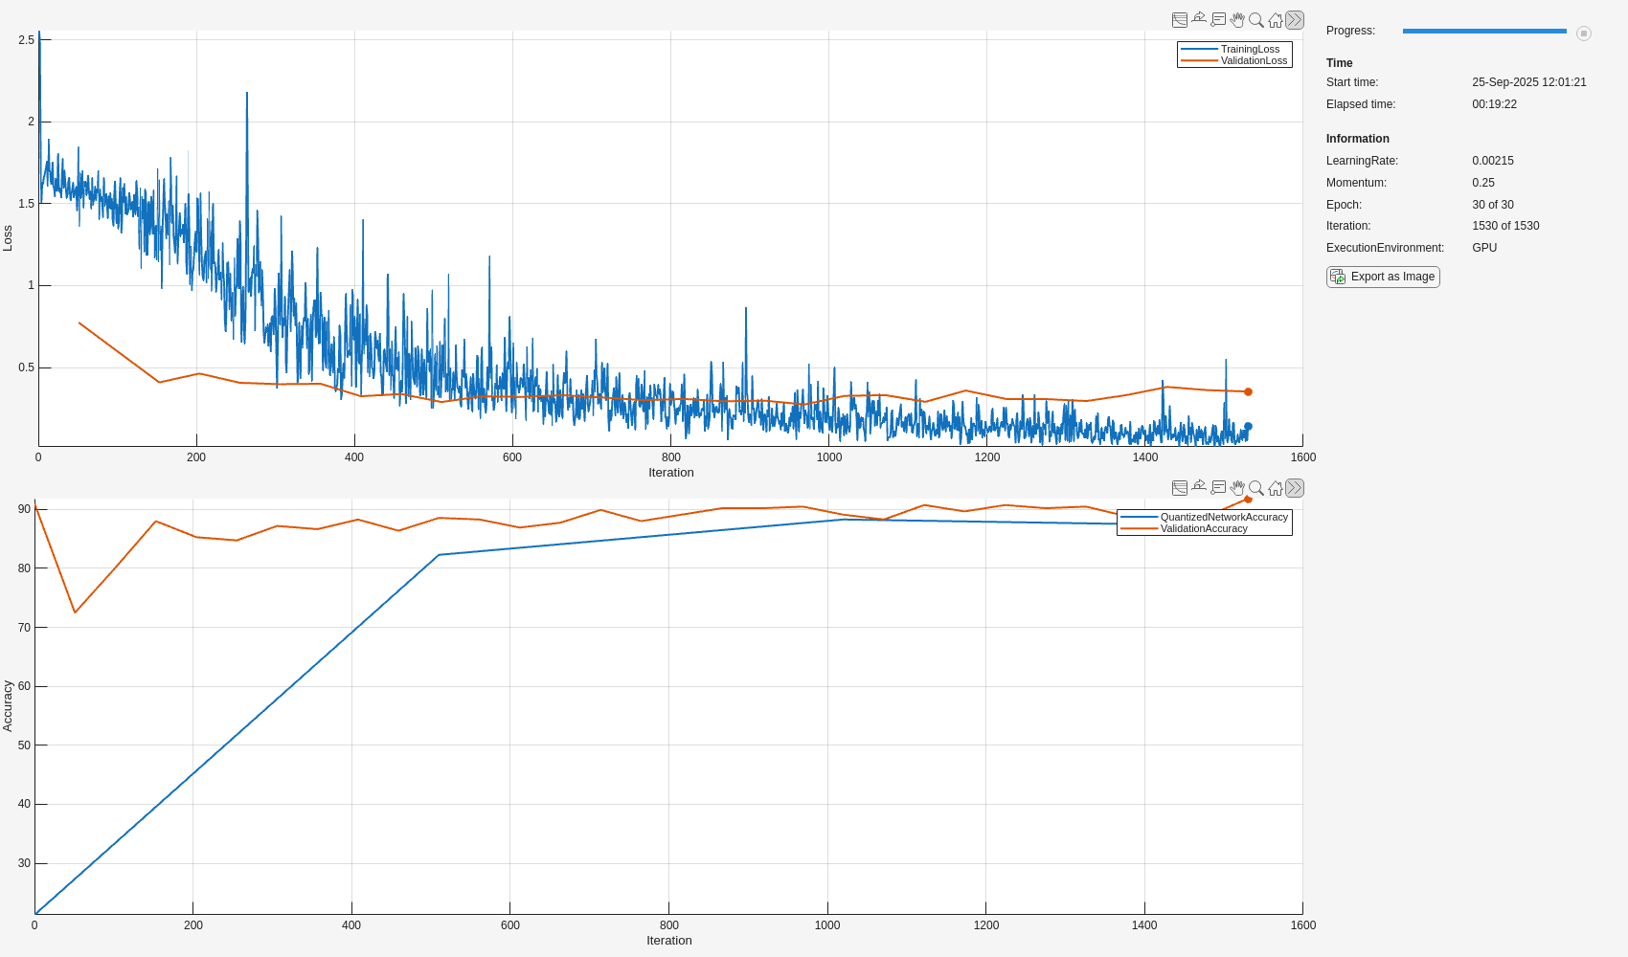The image size is (1628, 957).
Task: Toggle log scale on the accuracy plot
Action: (1180, 488)
